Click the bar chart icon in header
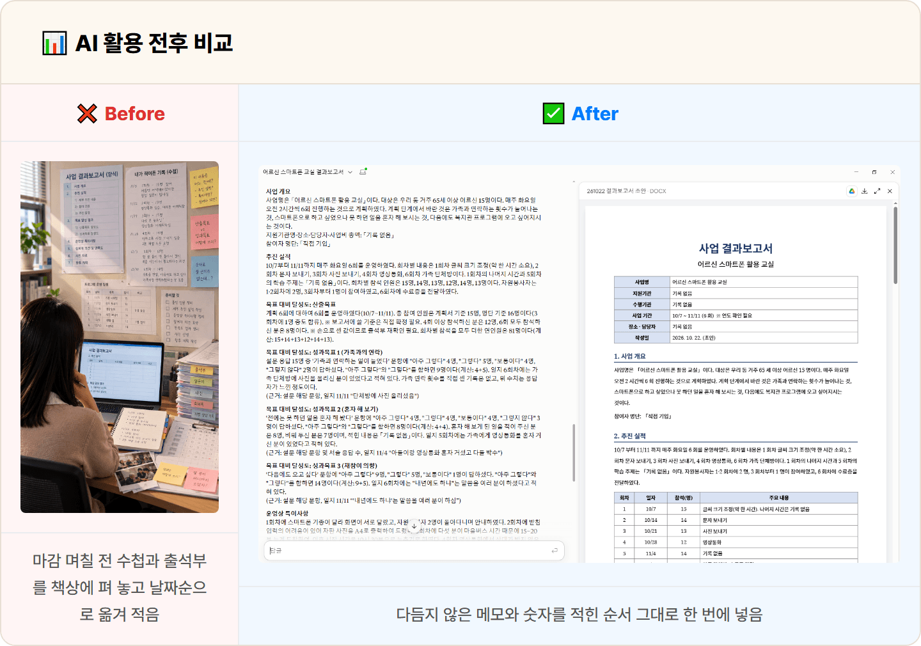The width and height of the screenshot is (921, 646). coord(54,43)
